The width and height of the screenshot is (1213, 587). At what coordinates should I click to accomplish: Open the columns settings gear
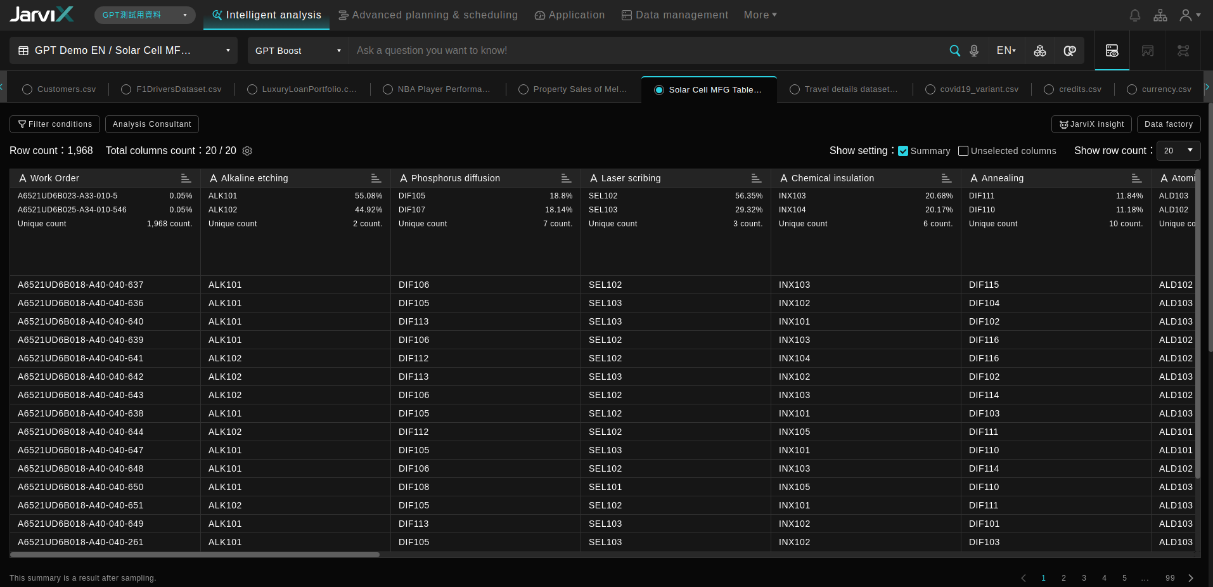click(247, 151)
